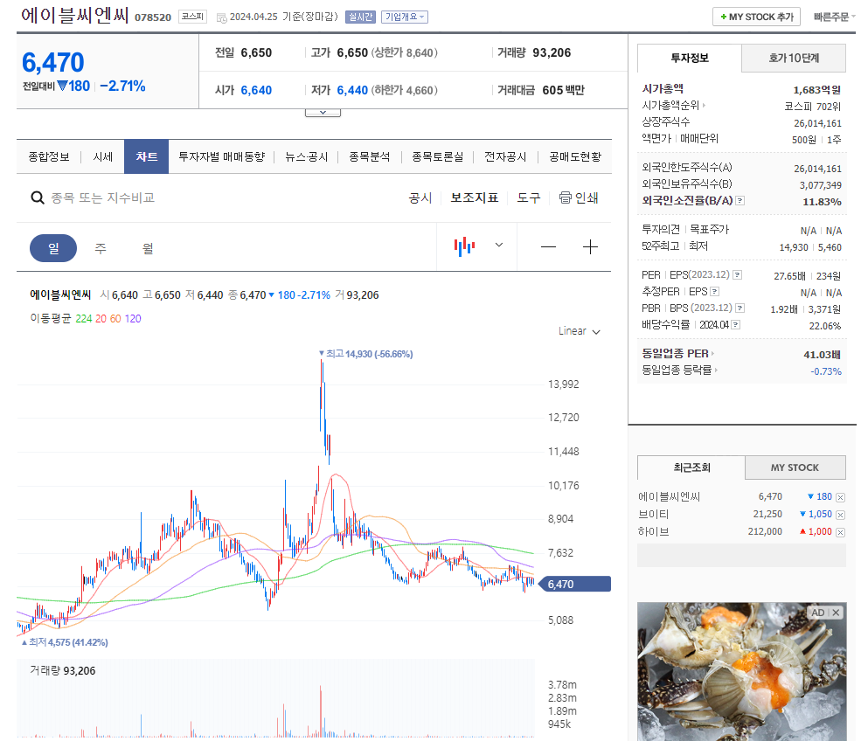The height and width of the screenshot is (741, 861).
Task: Zoom out chart with minus icon
Action: coord(548,247)
